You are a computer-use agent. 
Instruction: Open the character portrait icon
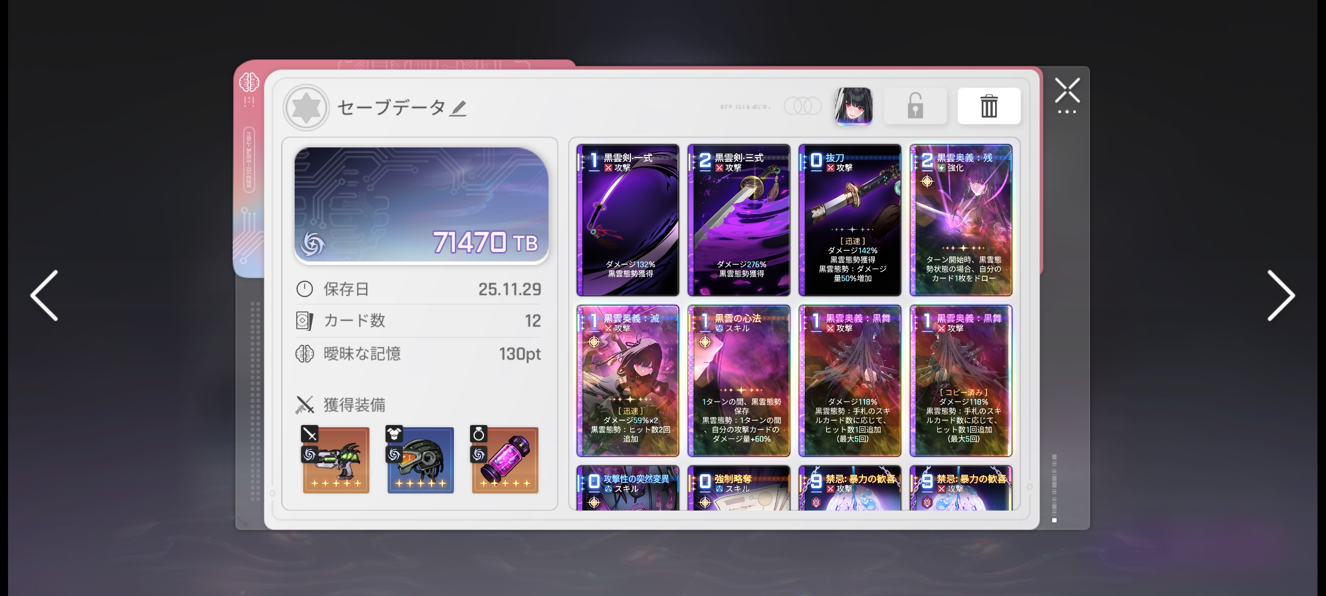click(853, 106)
